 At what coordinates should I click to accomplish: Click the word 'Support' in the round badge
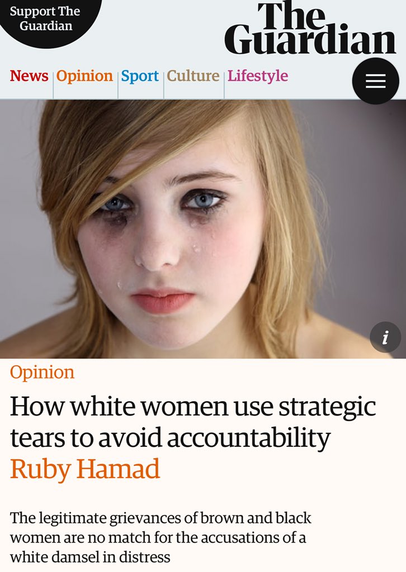[x=32, y=12]
